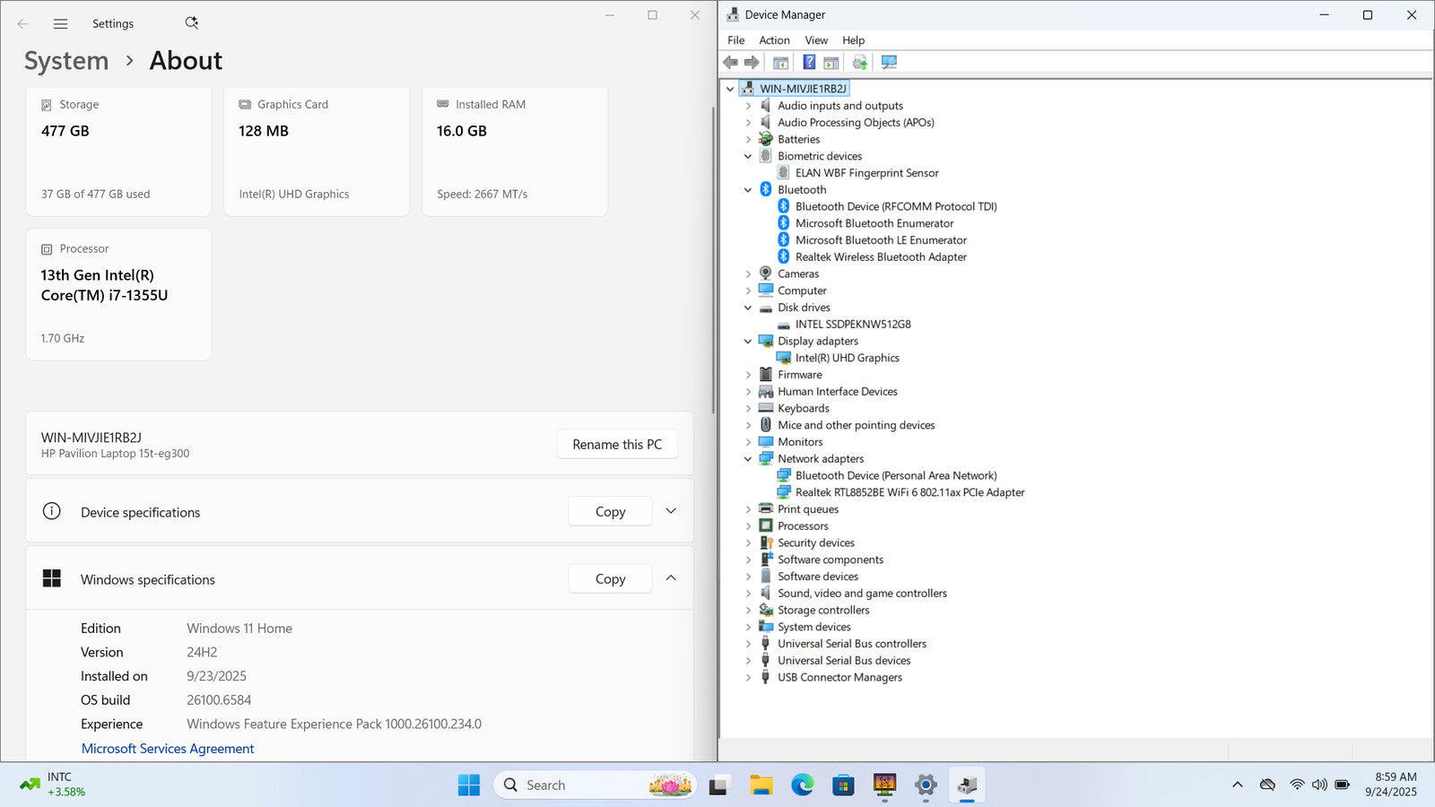1435x807 pixels.
Task: Open Microsoft Edge from the taskbar
Action: [x=802, y=785]
